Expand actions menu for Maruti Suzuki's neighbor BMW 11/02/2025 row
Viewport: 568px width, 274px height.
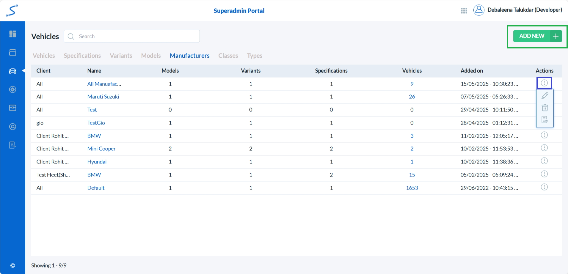544,135
